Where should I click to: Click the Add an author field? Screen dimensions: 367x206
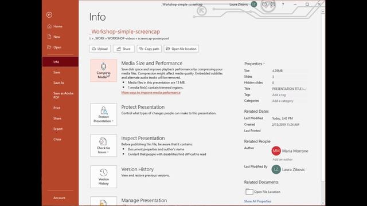pos(283,160)
